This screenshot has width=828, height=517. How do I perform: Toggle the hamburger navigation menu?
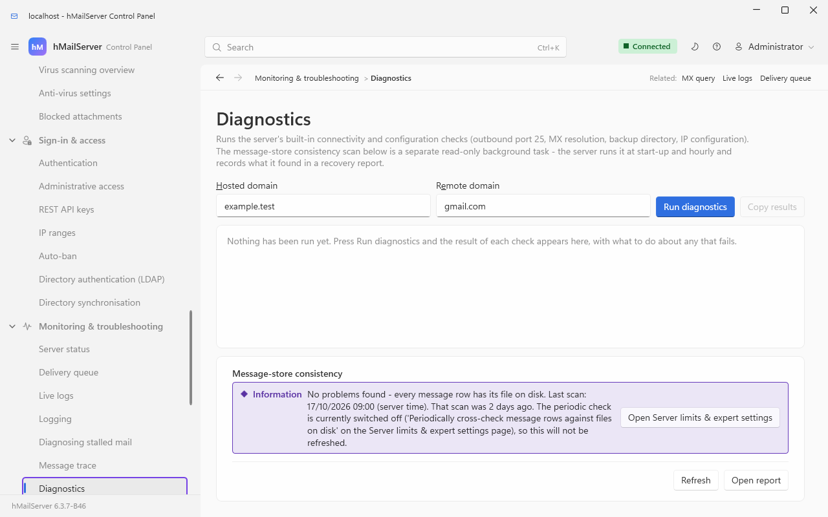pos(15,47)
